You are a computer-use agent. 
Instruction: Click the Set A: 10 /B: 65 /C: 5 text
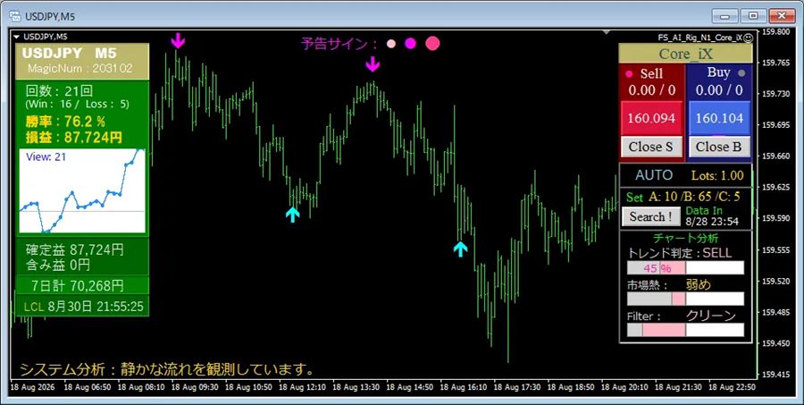[683, 196]
